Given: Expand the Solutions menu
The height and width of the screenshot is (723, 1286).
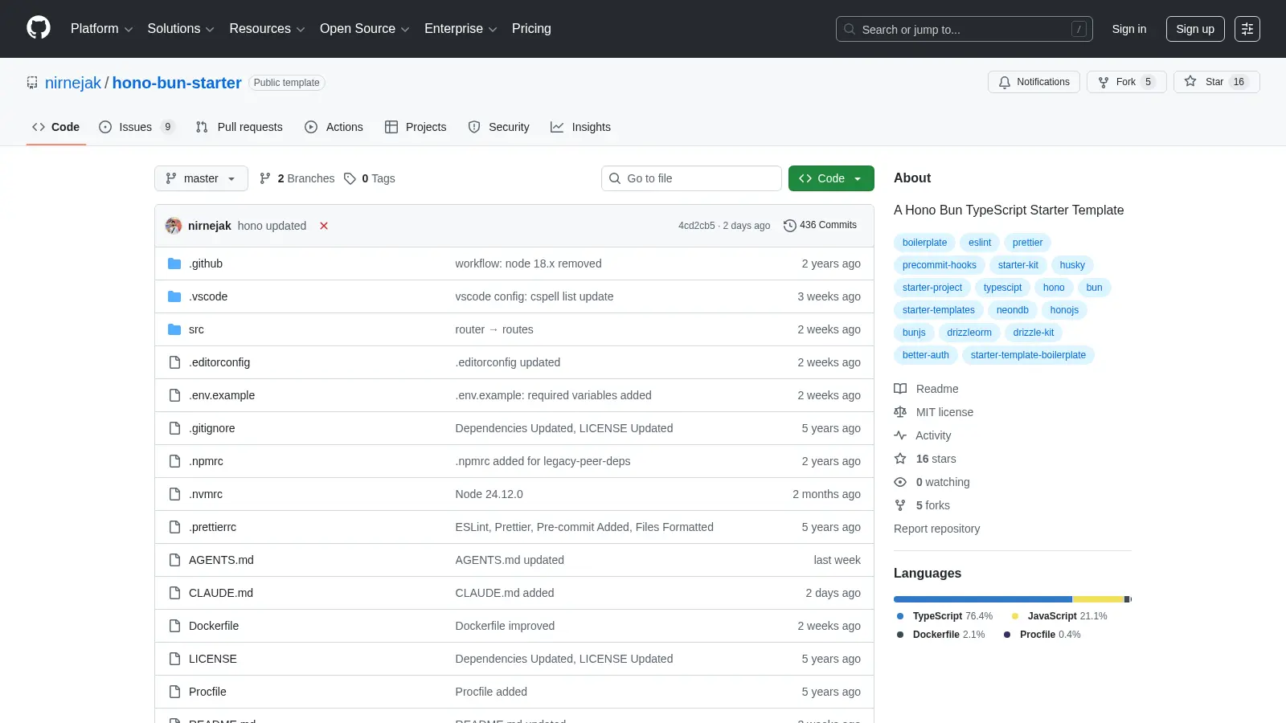Looking at the screenshot, I should [x=181, y=29].
